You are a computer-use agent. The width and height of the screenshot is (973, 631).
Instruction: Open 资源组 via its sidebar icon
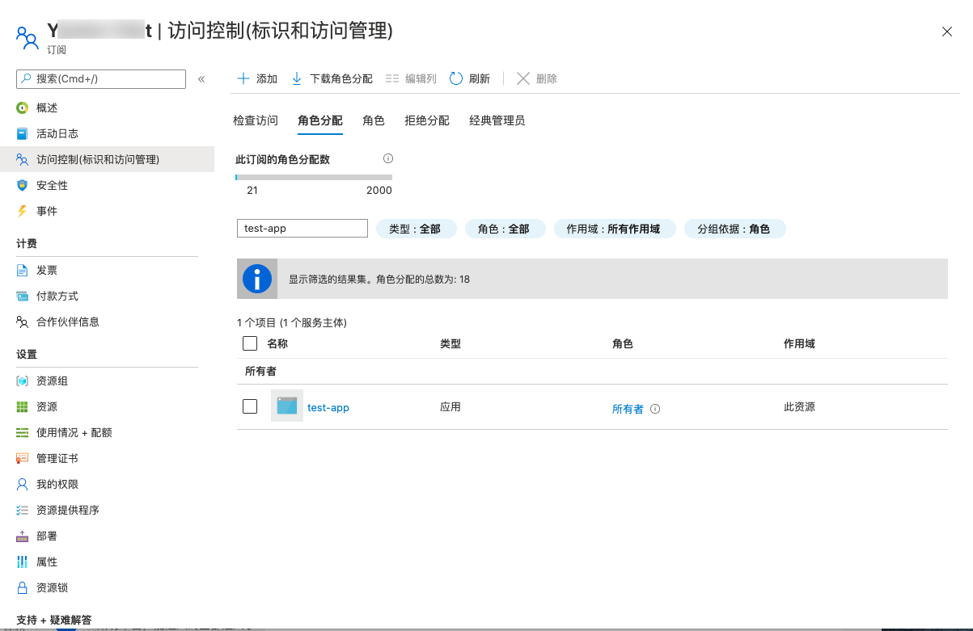(x=22, y=381)
